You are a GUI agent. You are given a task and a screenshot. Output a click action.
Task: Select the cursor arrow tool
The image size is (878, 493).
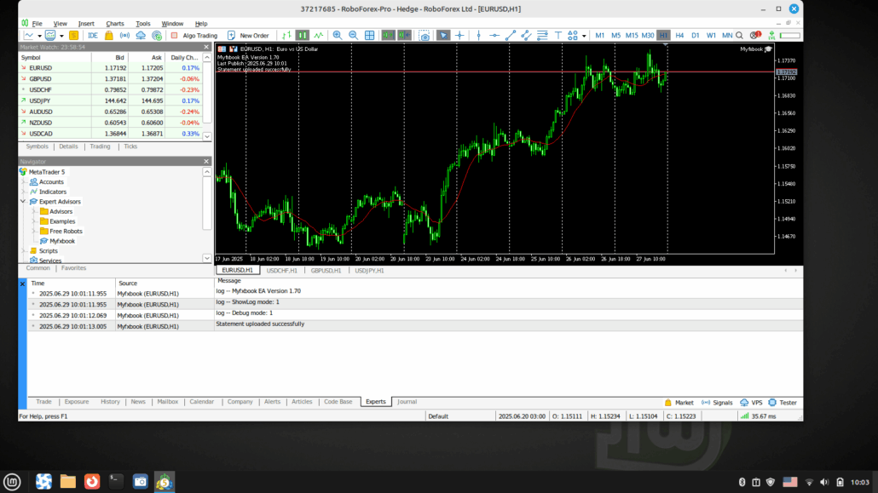coord(443,35)
